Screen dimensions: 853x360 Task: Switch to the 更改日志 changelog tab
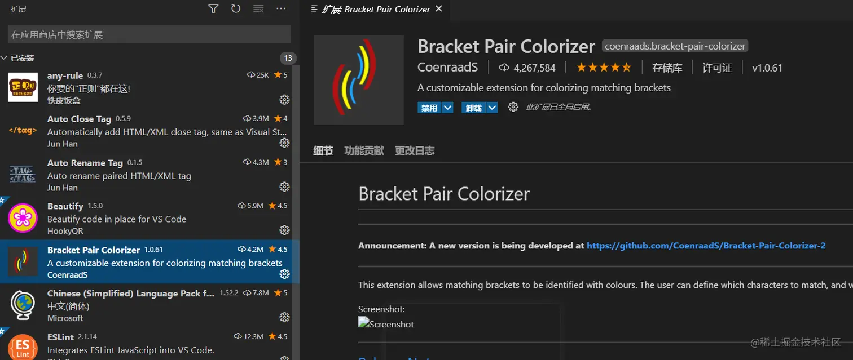(x=415, y=150)
